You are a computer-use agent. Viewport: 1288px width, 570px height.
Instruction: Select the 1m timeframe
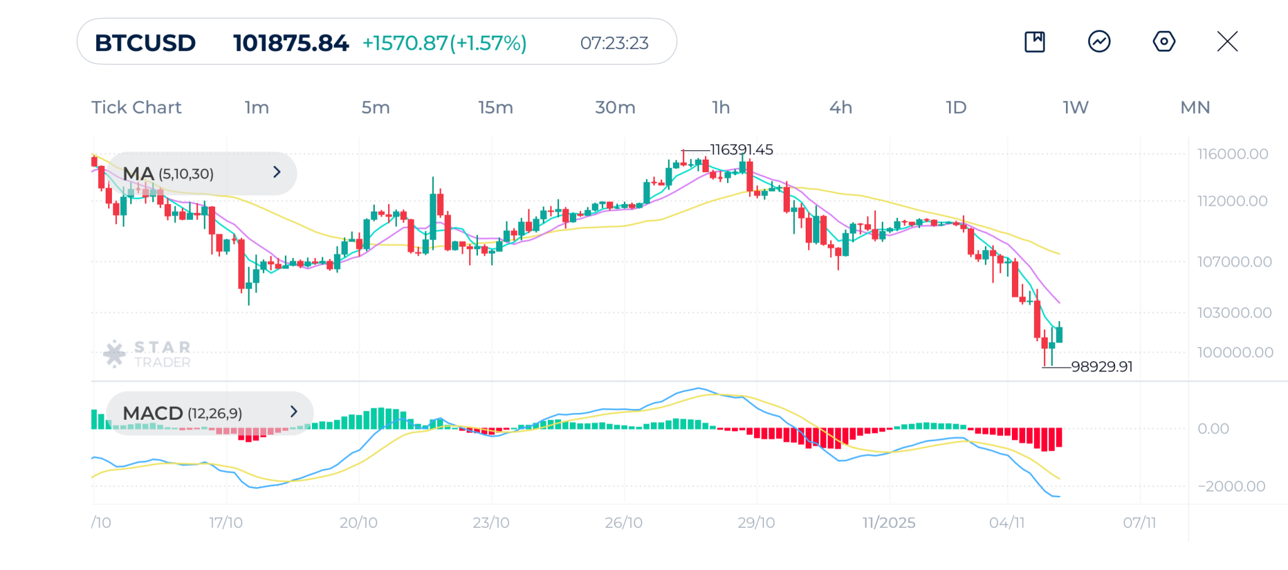(257, 107)
